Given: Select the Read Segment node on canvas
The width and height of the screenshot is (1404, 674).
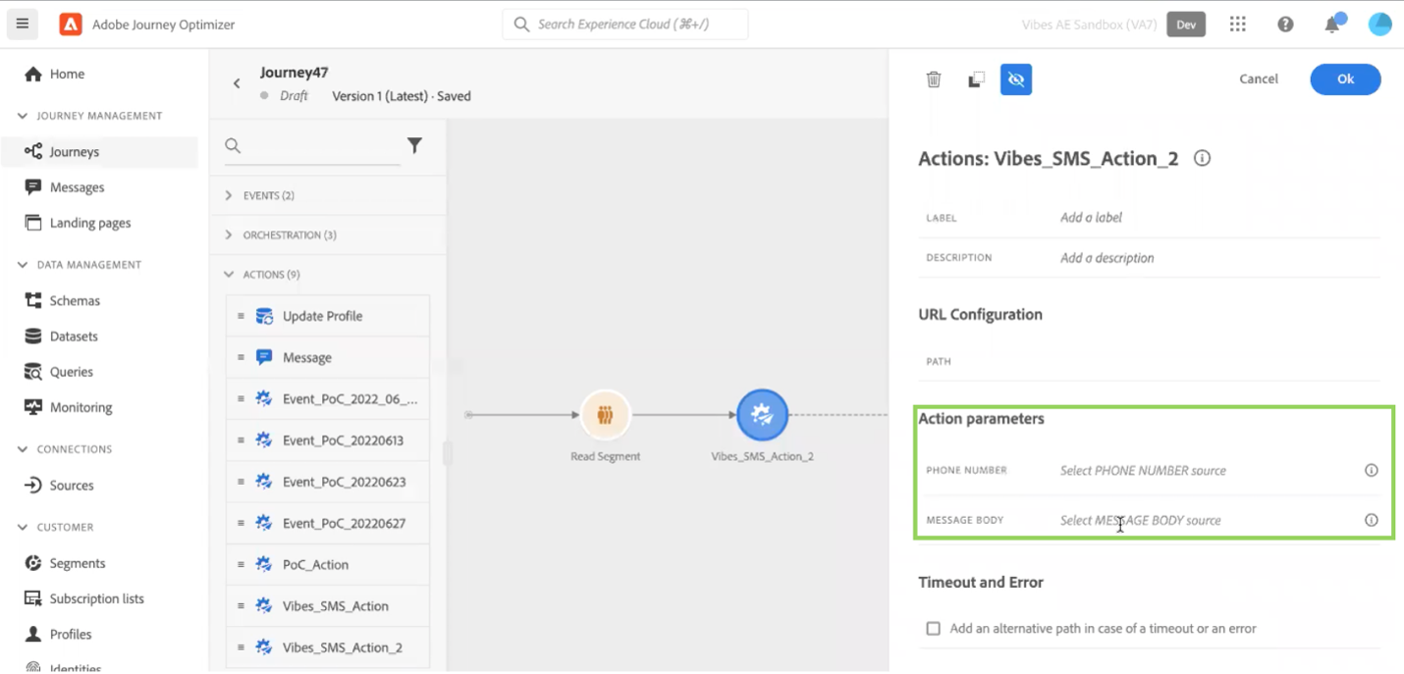Looking at the screenshot, I should (x=605, y=415).
